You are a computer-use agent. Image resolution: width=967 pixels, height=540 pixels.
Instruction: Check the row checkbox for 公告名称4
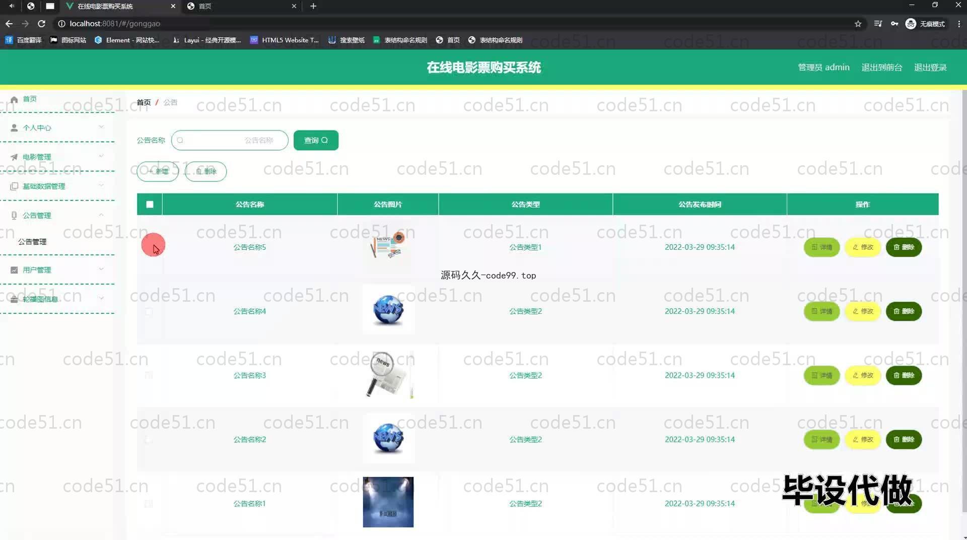tap(149, 311)
